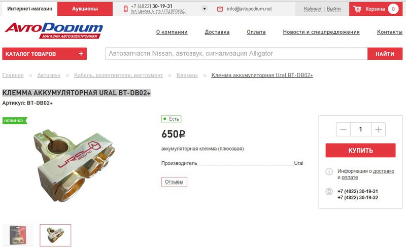Click the email envelope icon
Image resolution: width=406 pixels, height=249 pixels.
[x=220, y=9]
